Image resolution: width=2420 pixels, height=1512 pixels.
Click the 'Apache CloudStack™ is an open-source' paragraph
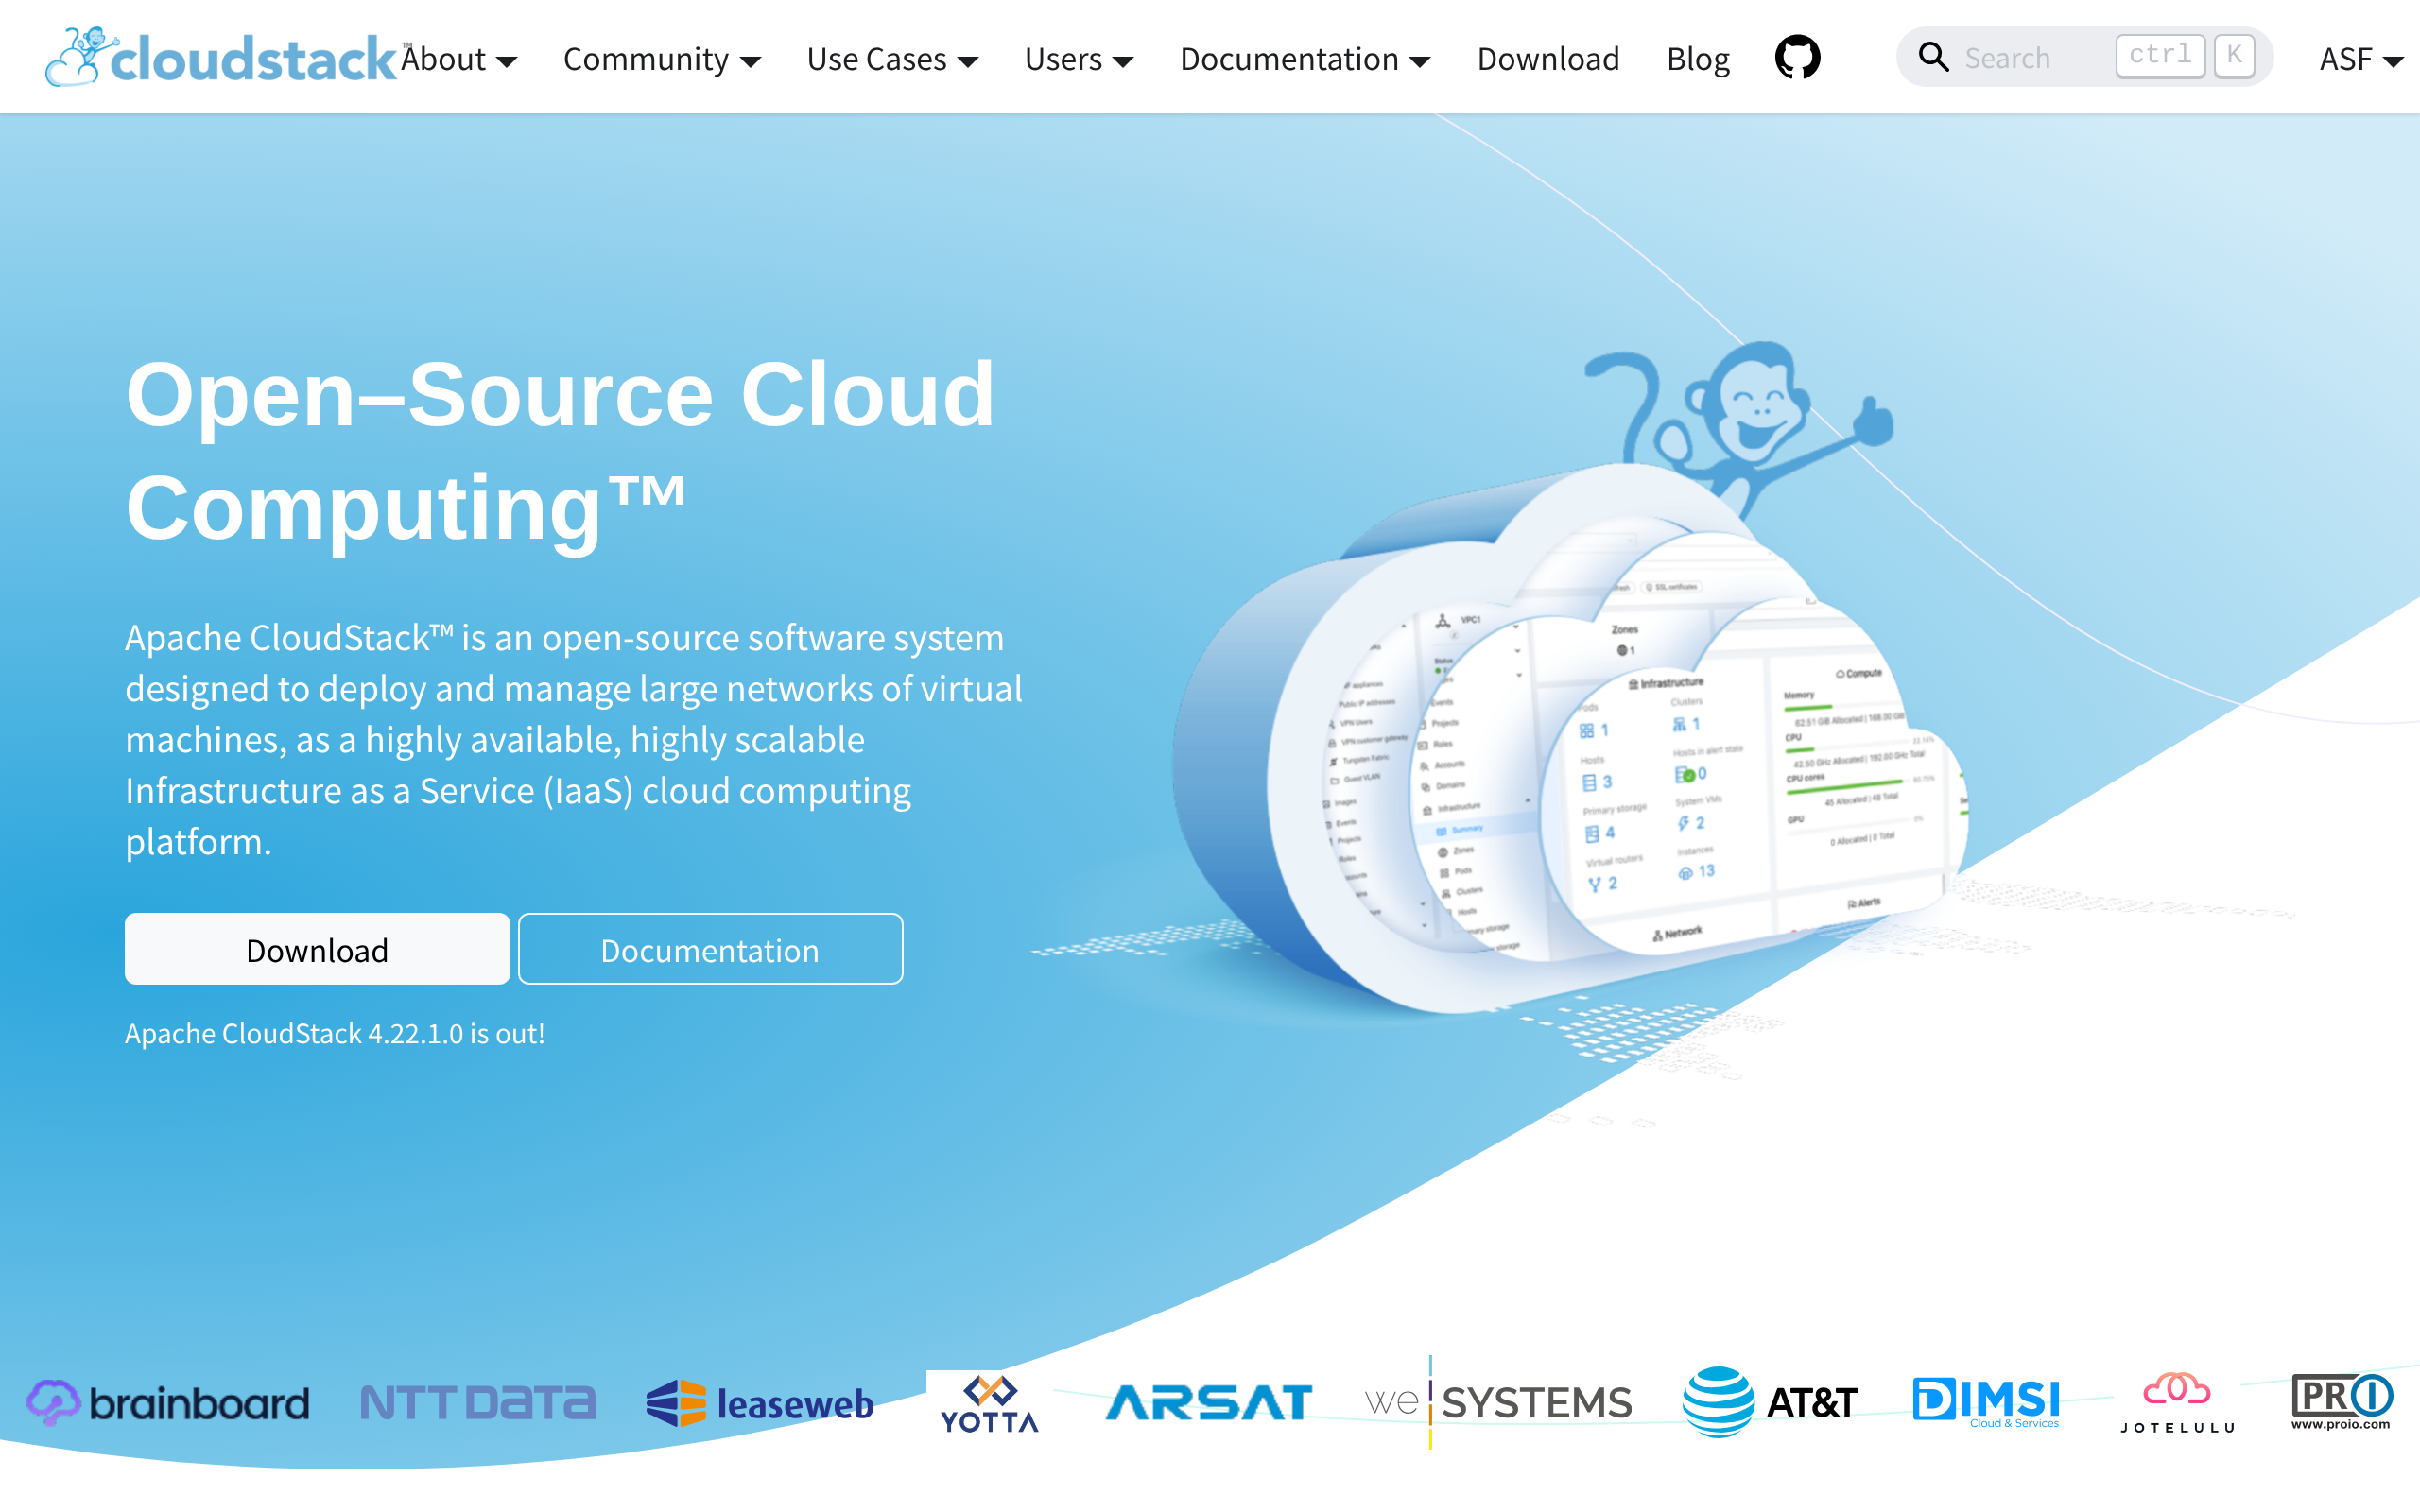pyautogui.click(x=574, y=740)
